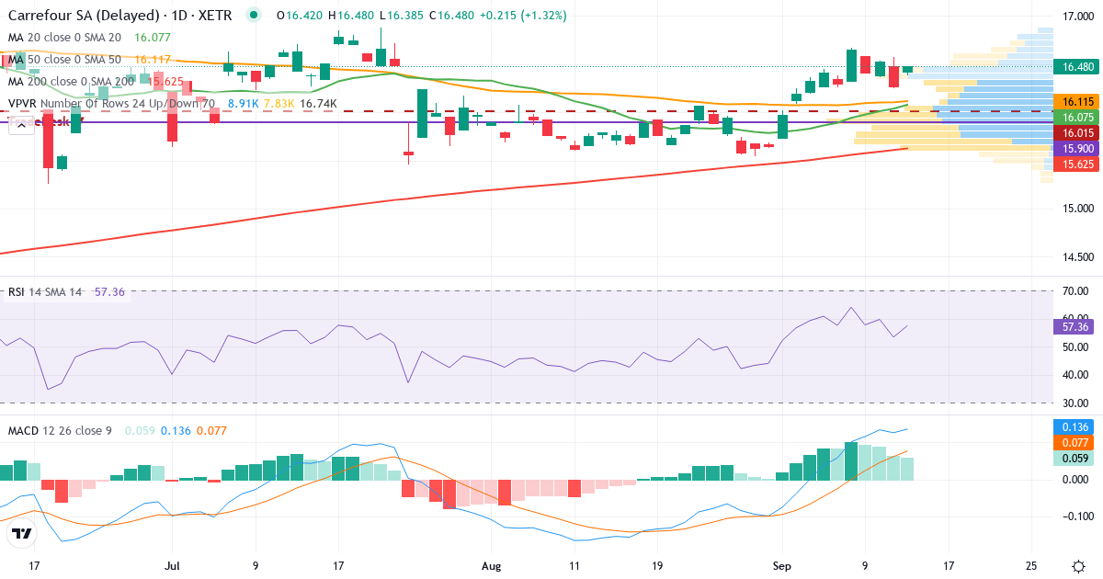Image resolution: width=1103 pixels, height=579 pixels.
Task: Click the VPVR down volume 7.83K
Action: point(279,104)
